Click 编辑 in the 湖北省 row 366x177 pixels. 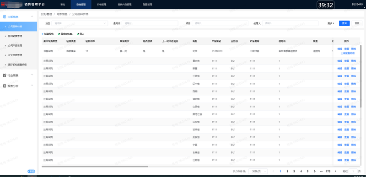(339, 99)
